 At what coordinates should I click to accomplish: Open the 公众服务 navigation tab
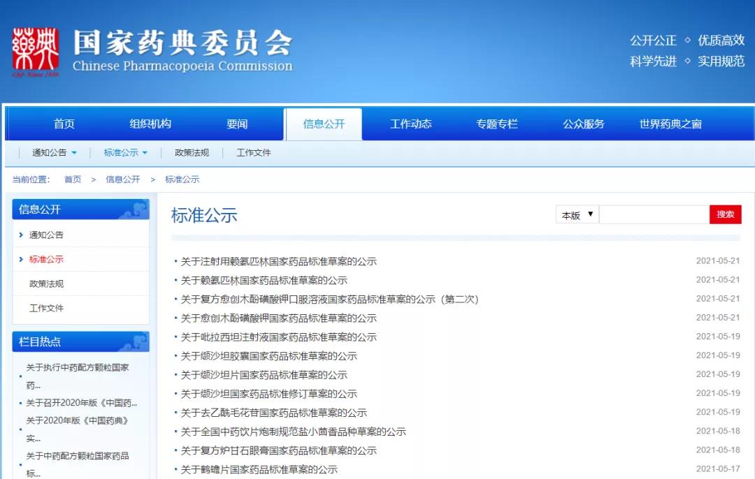(584, 124)
